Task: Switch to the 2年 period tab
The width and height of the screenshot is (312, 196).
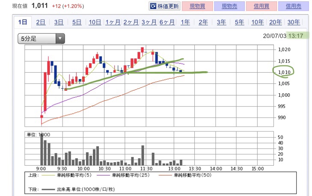Action: coord(203,22)
